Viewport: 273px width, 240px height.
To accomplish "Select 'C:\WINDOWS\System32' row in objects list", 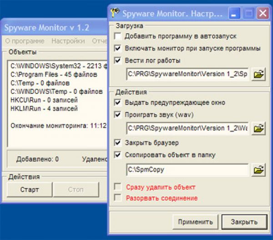I will (x=59, y=66).
